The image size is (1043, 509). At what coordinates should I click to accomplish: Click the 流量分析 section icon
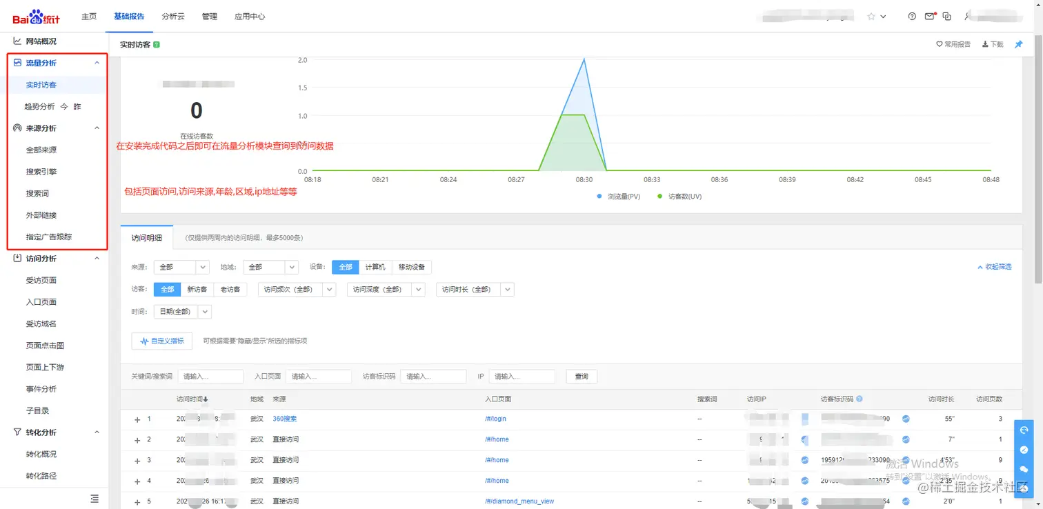(x=17, y=63)
